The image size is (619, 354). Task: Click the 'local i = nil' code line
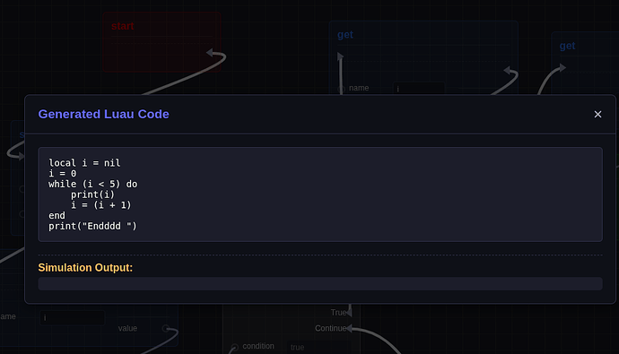click(x=84, y=163)
